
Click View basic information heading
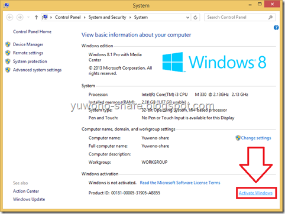[137, 35]
